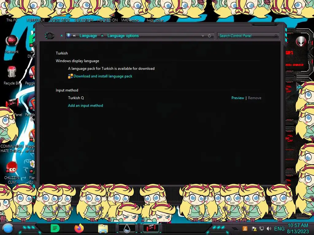The width and height of the screenshot is (314, 235).
Task: Click the Control Panel icon in address bar
Action: coord(69,35)
